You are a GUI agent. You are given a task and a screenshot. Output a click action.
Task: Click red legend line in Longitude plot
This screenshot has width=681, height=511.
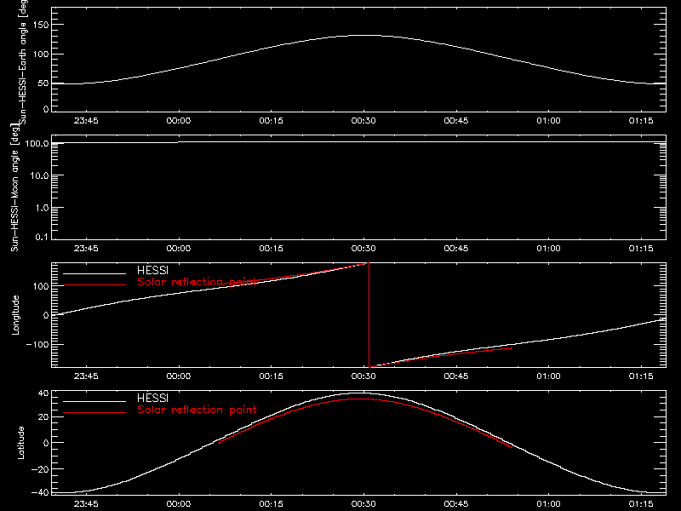pos(94,285)
